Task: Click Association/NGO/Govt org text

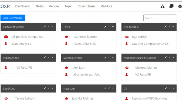Action: tap(149, 99)
